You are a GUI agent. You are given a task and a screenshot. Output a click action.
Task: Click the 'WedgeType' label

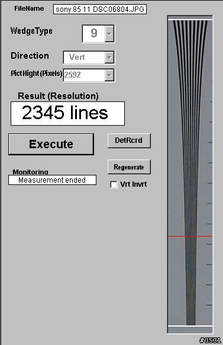tap(31, 31)
